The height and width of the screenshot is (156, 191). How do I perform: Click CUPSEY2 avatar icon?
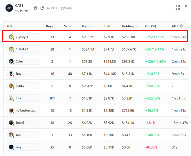pyautogui.click(x=11, y=49)
